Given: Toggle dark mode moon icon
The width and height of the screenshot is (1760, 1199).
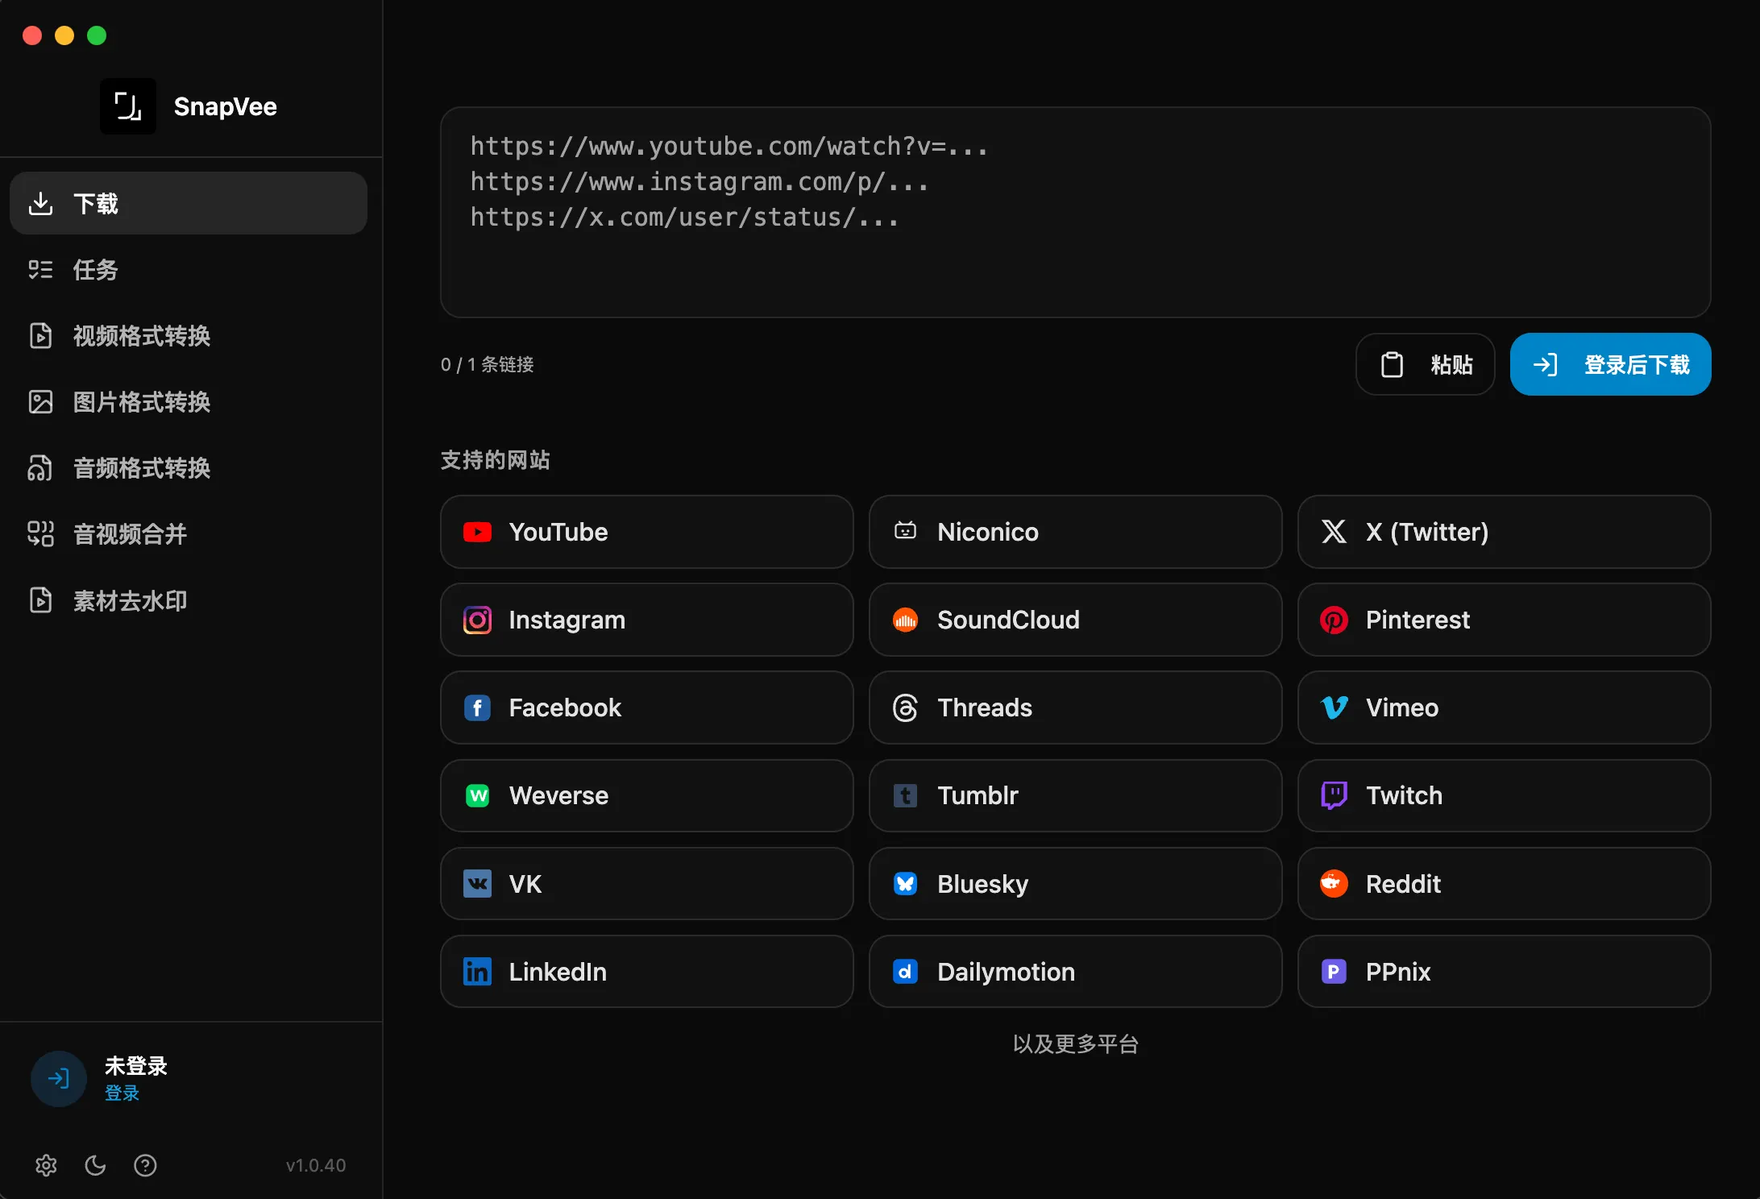Looking at the screenshot, I should pyautogui.click(x=95, y=1165).
